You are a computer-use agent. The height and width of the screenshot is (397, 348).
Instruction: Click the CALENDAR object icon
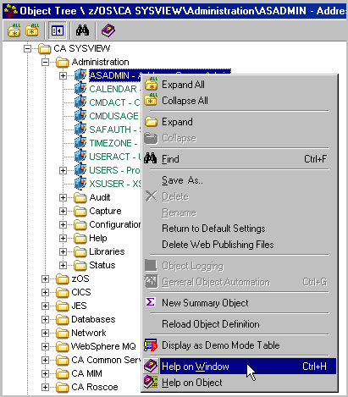80,89
